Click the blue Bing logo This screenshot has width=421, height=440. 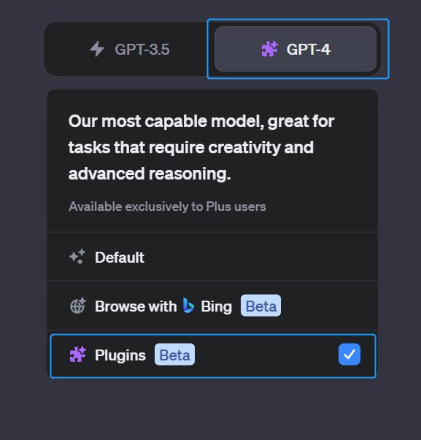coord(188,305)
